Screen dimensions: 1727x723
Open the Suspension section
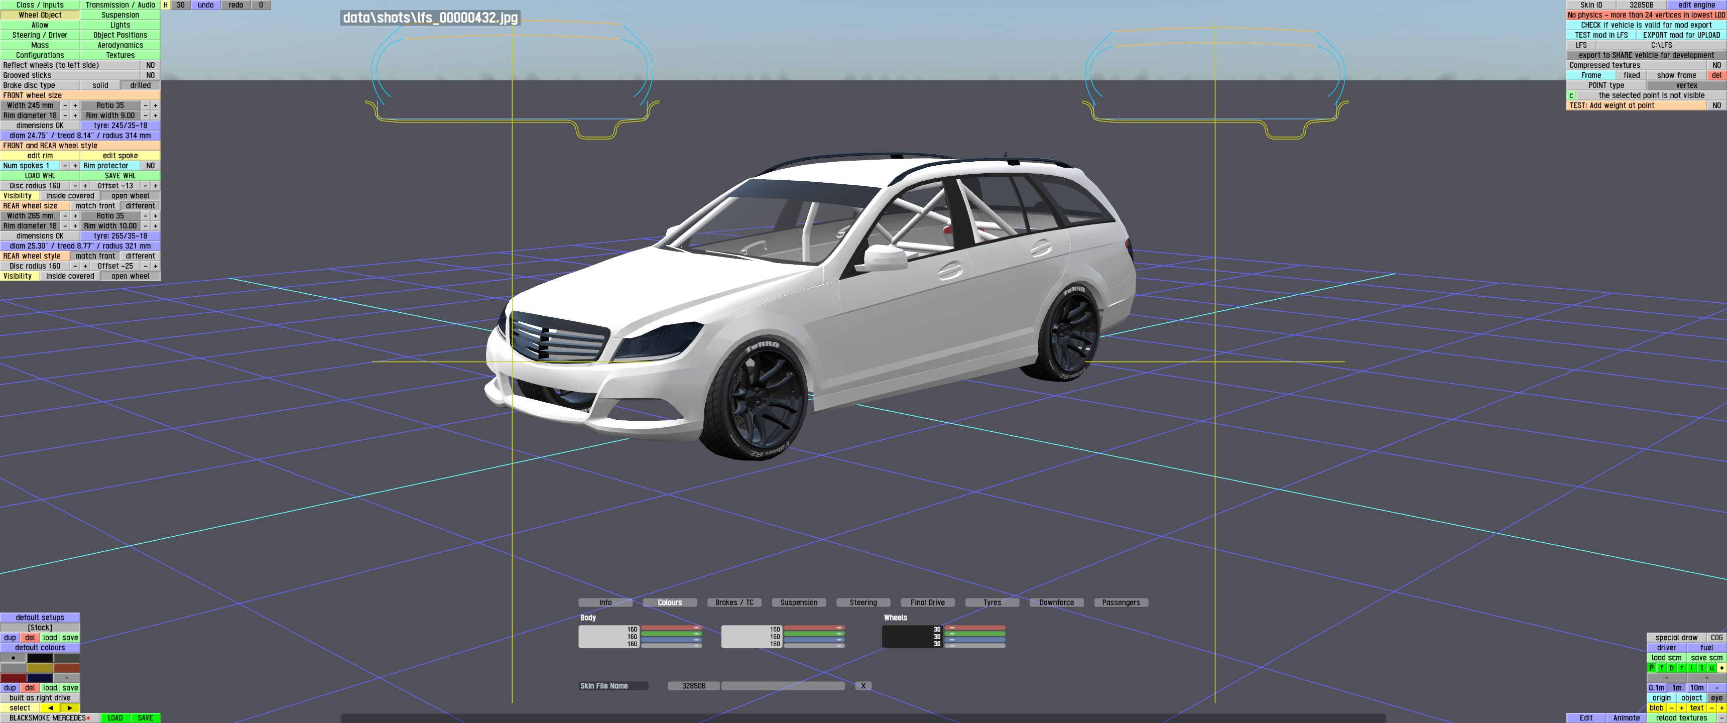pos(120,15)
